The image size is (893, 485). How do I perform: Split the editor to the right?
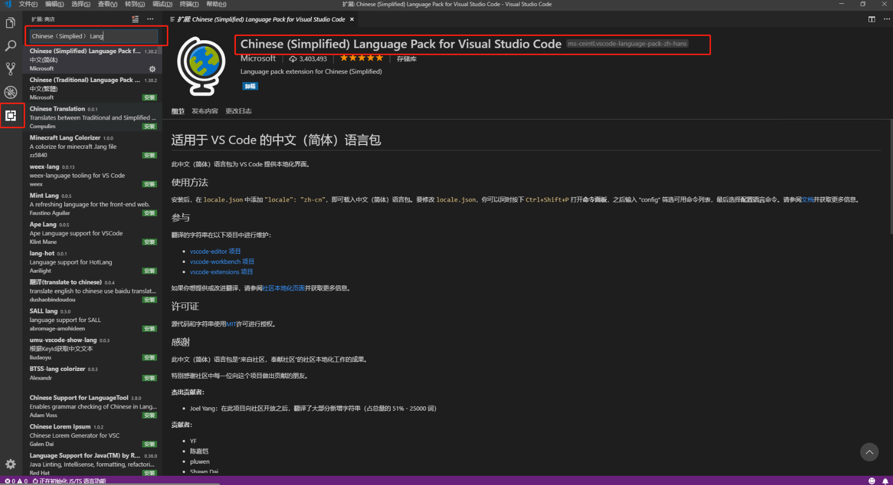point(872,19)
